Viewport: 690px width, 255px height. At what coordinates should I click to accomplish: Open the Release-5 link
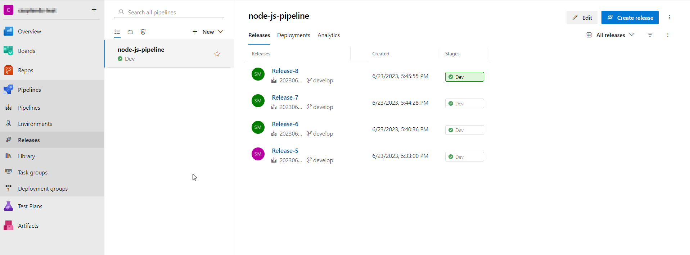tap(285, 151)
